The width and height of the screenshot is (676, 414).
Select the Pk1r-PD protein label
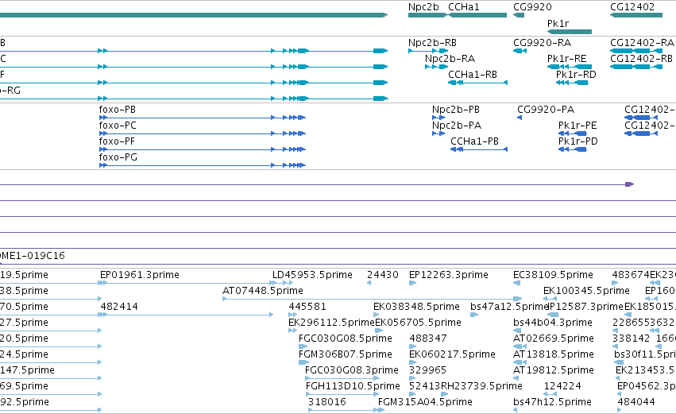point(577,141)
